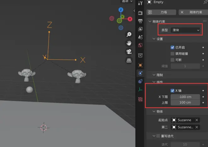Click the zoom view icon in viewport
208x147 pixels.
pyautogui.click(x=129, y=35)
